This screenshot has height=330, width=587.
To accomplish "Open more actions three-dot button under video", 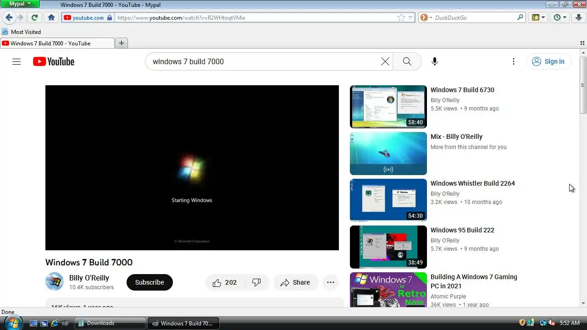I will [x=331, y=282].
